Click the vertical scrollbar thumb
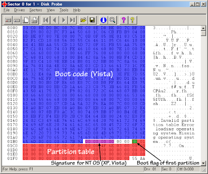This screenshot has width=208, height=174. tap(203, 33)
